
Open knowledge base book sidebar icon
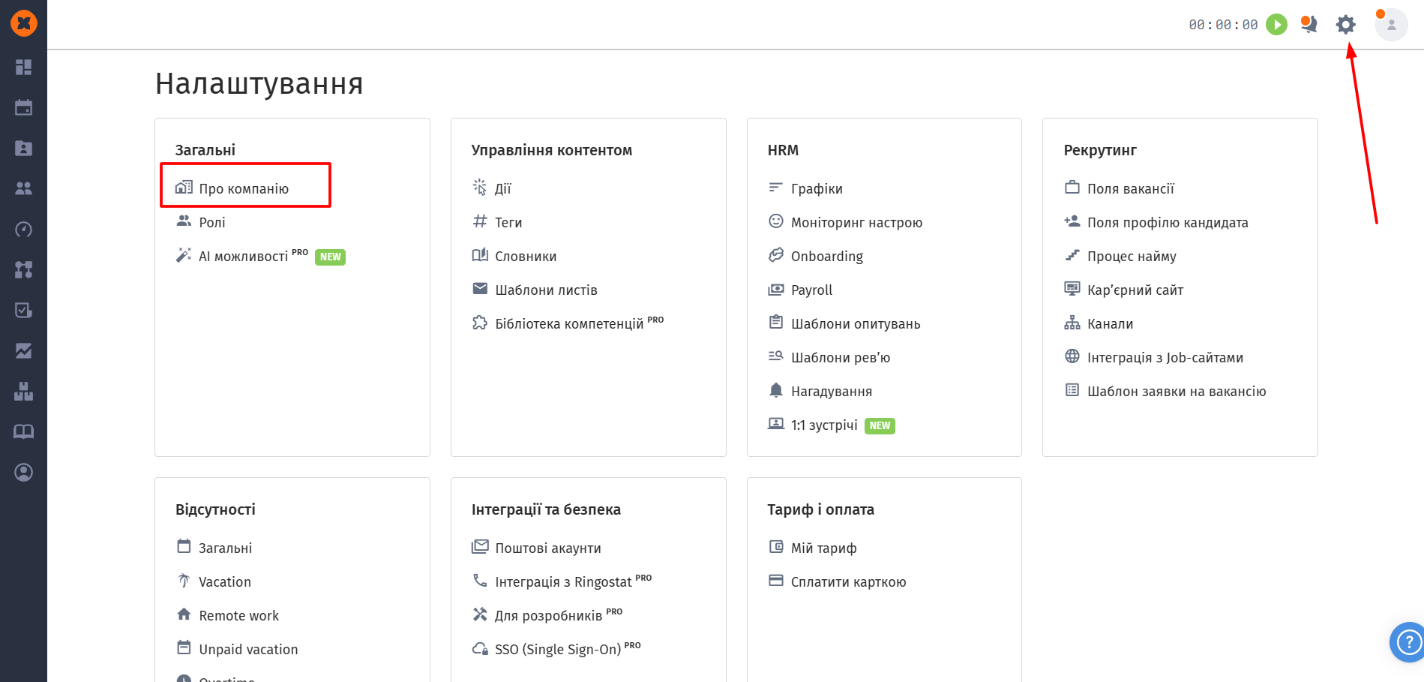(x=24, y=432)
